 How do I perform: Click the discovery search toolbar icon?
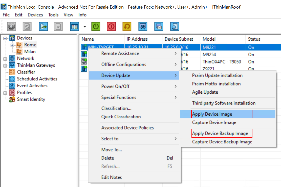[x=11, y=27]
